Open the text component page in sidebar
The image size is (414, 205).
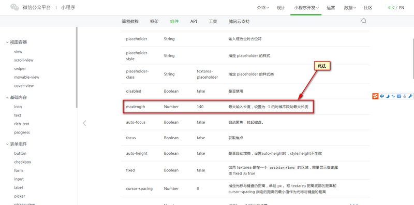click(x=18, y=115)
